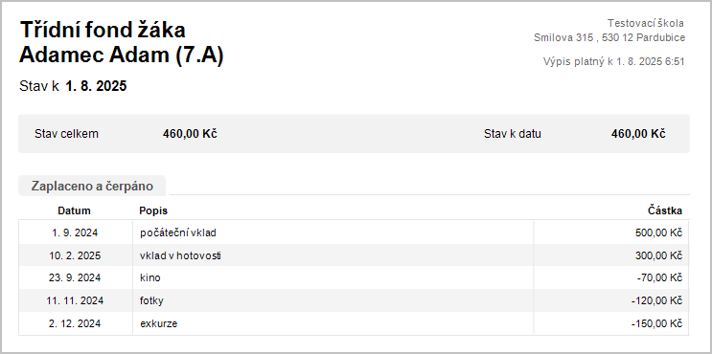Select the Zaplaceno a čerpáno tab

coord(92,186)
